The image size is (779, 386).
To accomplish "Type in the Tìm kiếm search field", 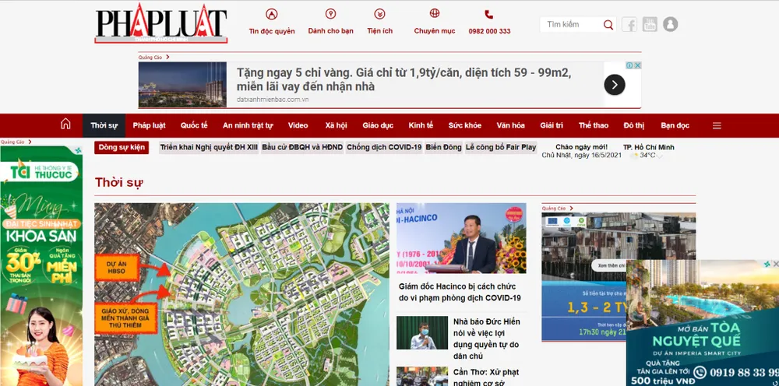I will (x=572, y=25).
